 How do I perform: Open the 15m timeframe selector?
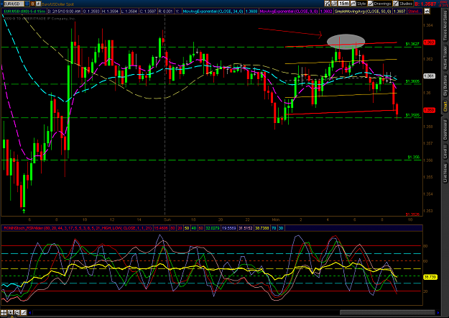coord(343,4)
